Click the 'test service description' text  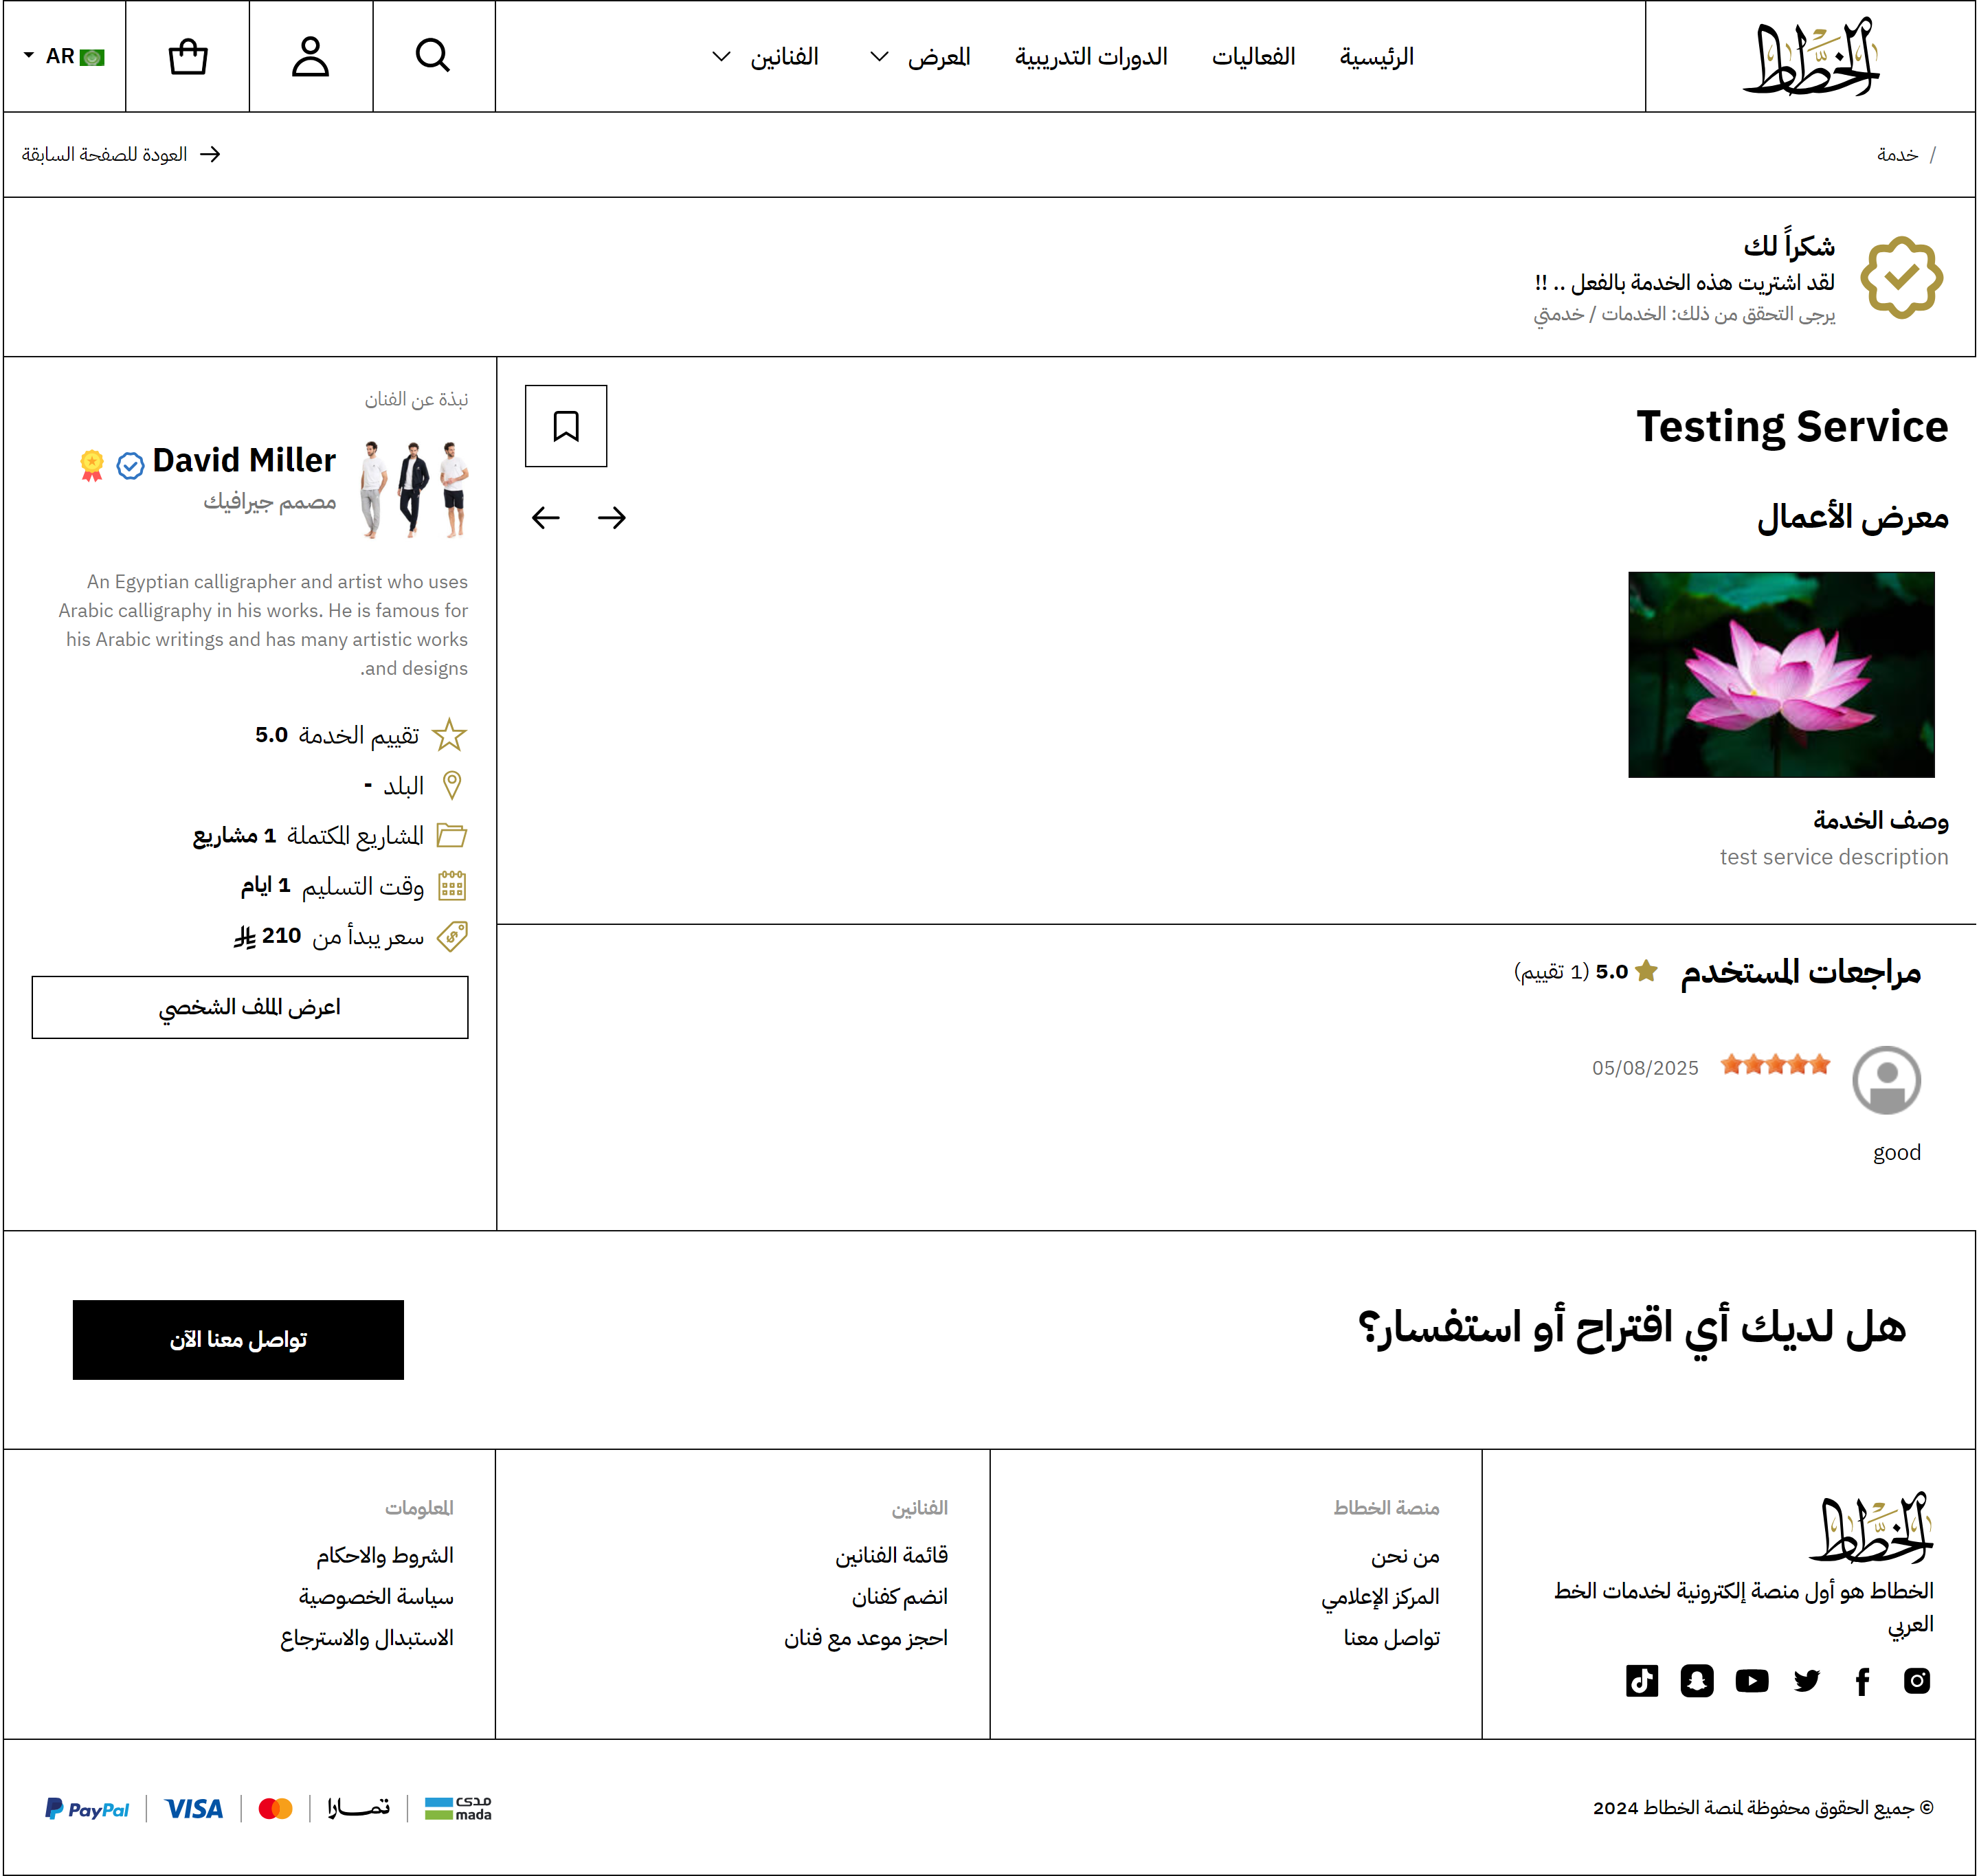point(1834,857)
